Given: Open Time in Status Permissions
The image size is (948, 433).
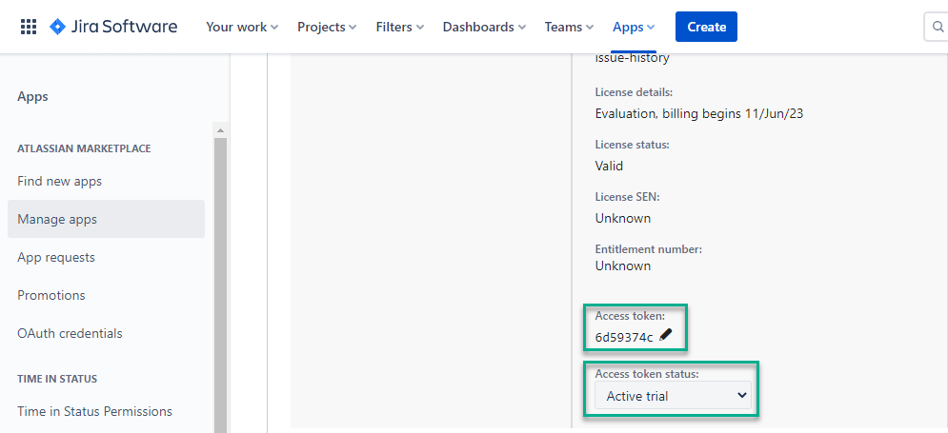Looking at the screenshot, I should point(94,411).
